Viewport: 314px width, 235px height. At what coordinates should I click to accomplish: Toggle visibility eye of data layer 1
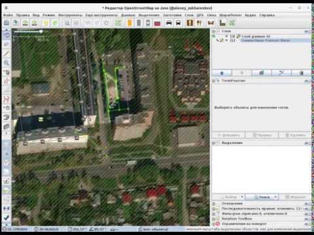[x=227, y=37]
